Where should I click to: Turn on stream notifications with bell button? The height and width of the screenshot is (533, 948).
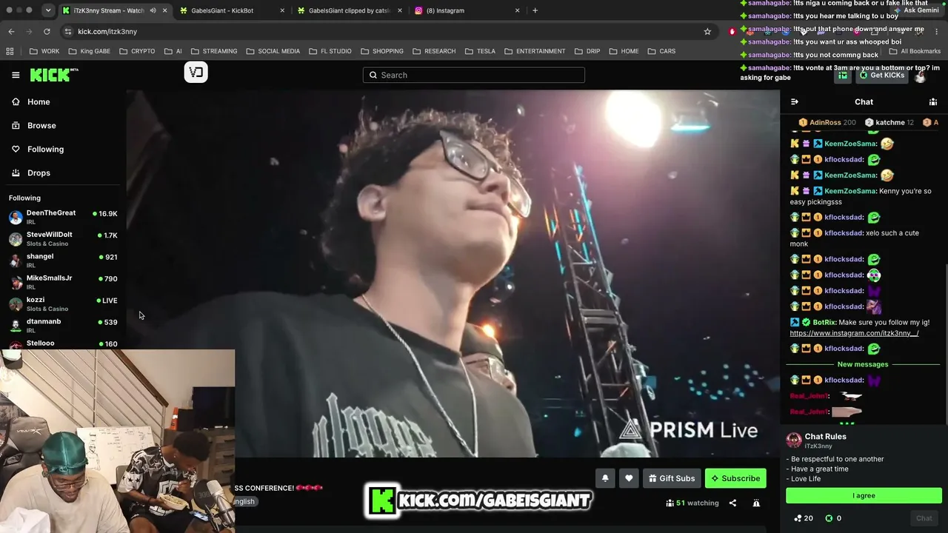[x=605, y=478]
